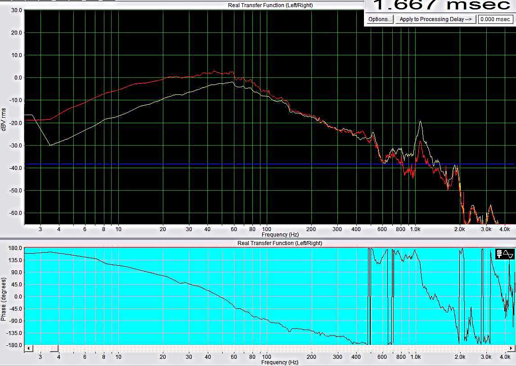Click the 1.667 msec delay readout

pyautogui.click(x=442, y=5)
